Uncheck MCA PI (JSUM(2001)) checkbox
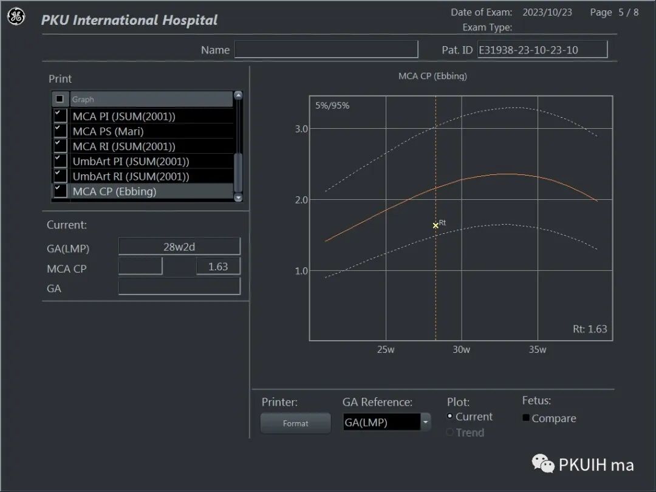Screen dimensions: 656x492 (x=60, y=116)
